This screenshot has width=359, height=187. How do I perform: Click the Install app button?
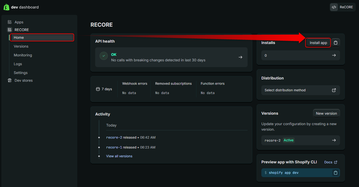318,43
